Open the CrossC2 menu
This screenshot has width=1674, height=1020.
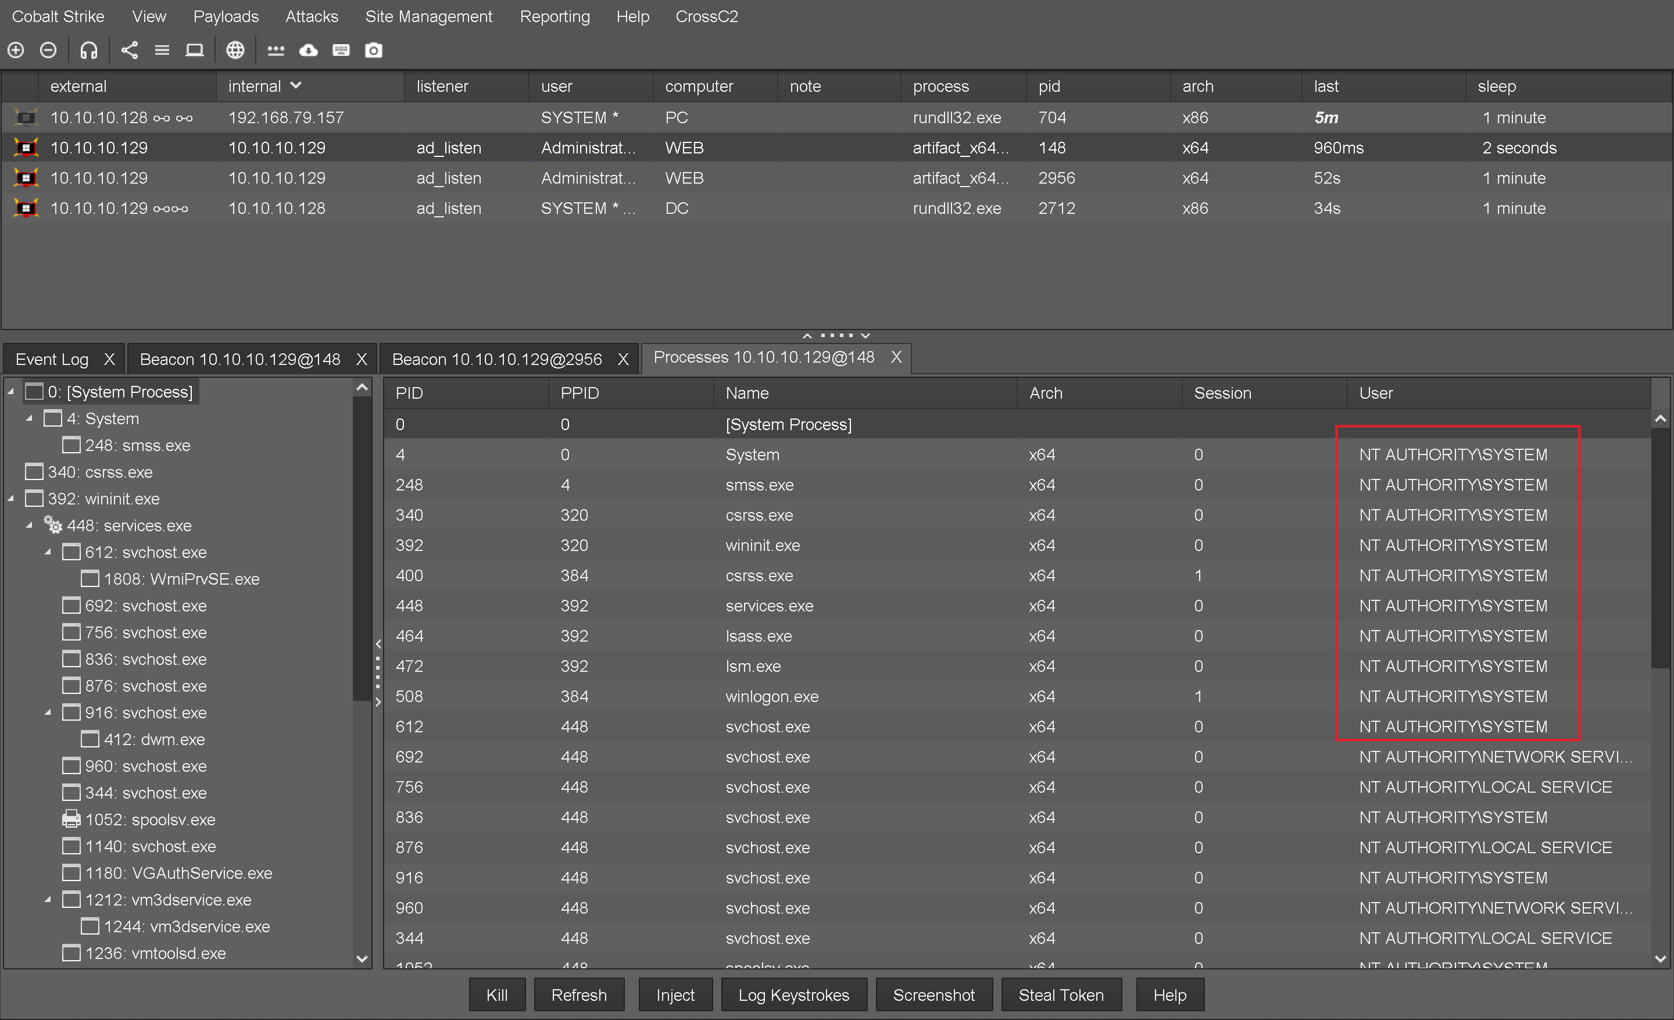tap(707, 16)
